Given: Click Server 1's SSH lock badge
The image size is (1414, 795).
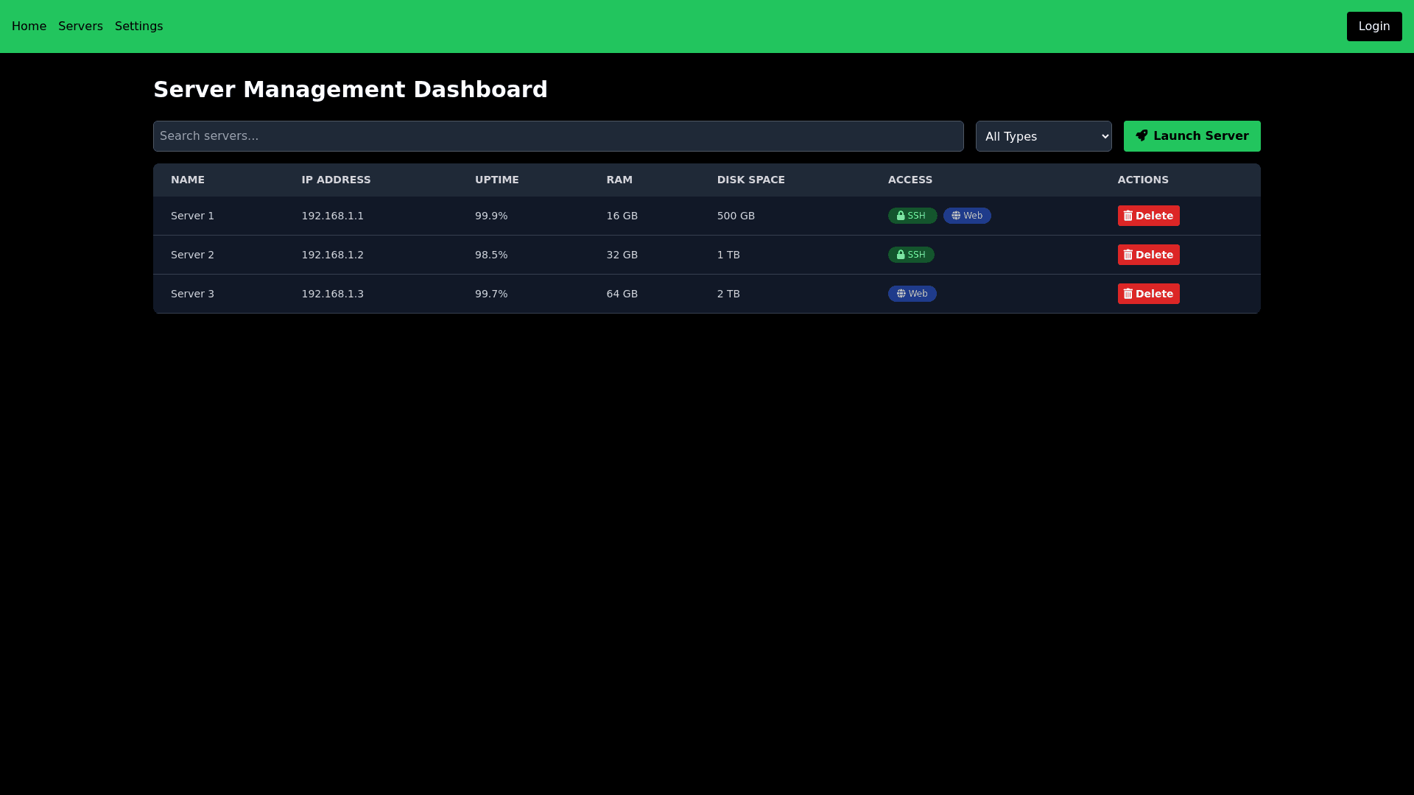Looking at the screenshot, I should pyautogui.click(x=912, y=216).
